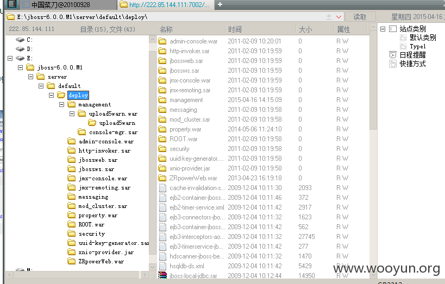
Task: Collapse the upload5warn.war tree node
Action: (x=72, y=114)
